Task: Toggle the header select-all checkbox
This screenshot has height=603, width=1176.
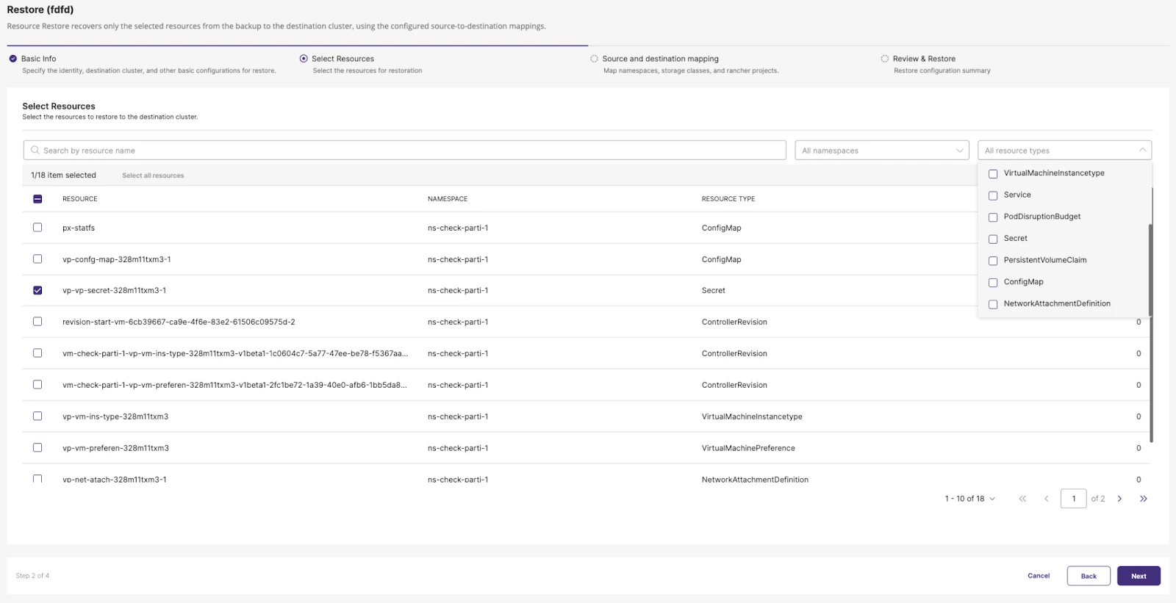Action: pyautogui.click(x=37, y=199)
